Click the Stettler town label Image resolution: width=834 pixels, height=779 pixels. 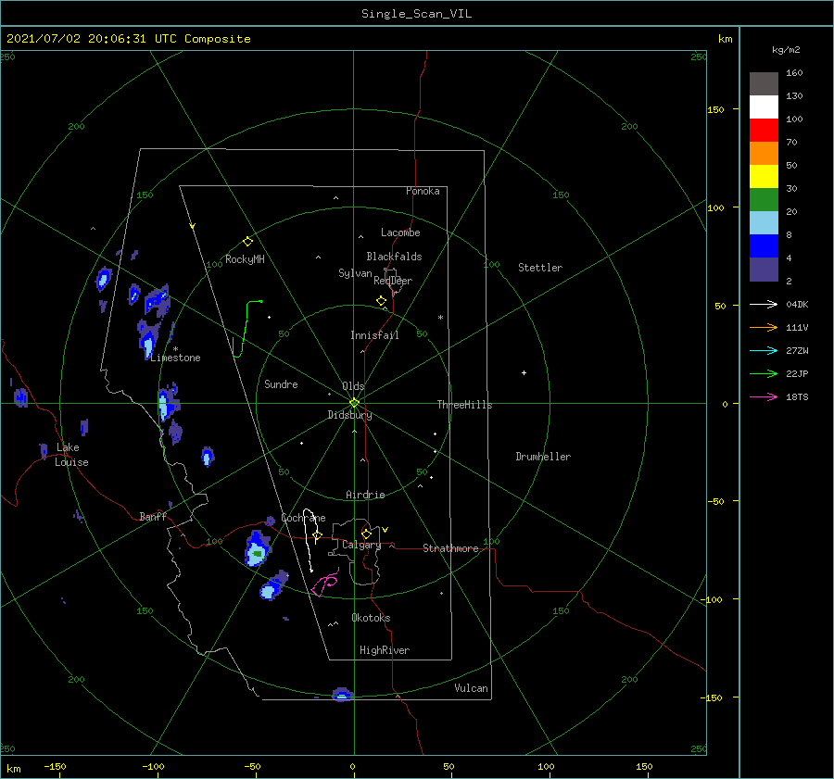click(540, 268)
